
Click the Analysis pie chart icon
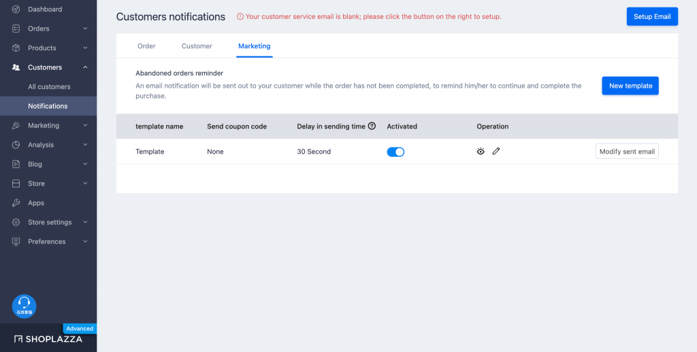(x=16, y=145)
